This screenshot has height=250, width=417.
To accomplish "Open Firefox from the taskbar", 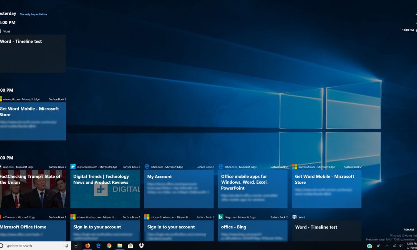I will click(88, 246).
